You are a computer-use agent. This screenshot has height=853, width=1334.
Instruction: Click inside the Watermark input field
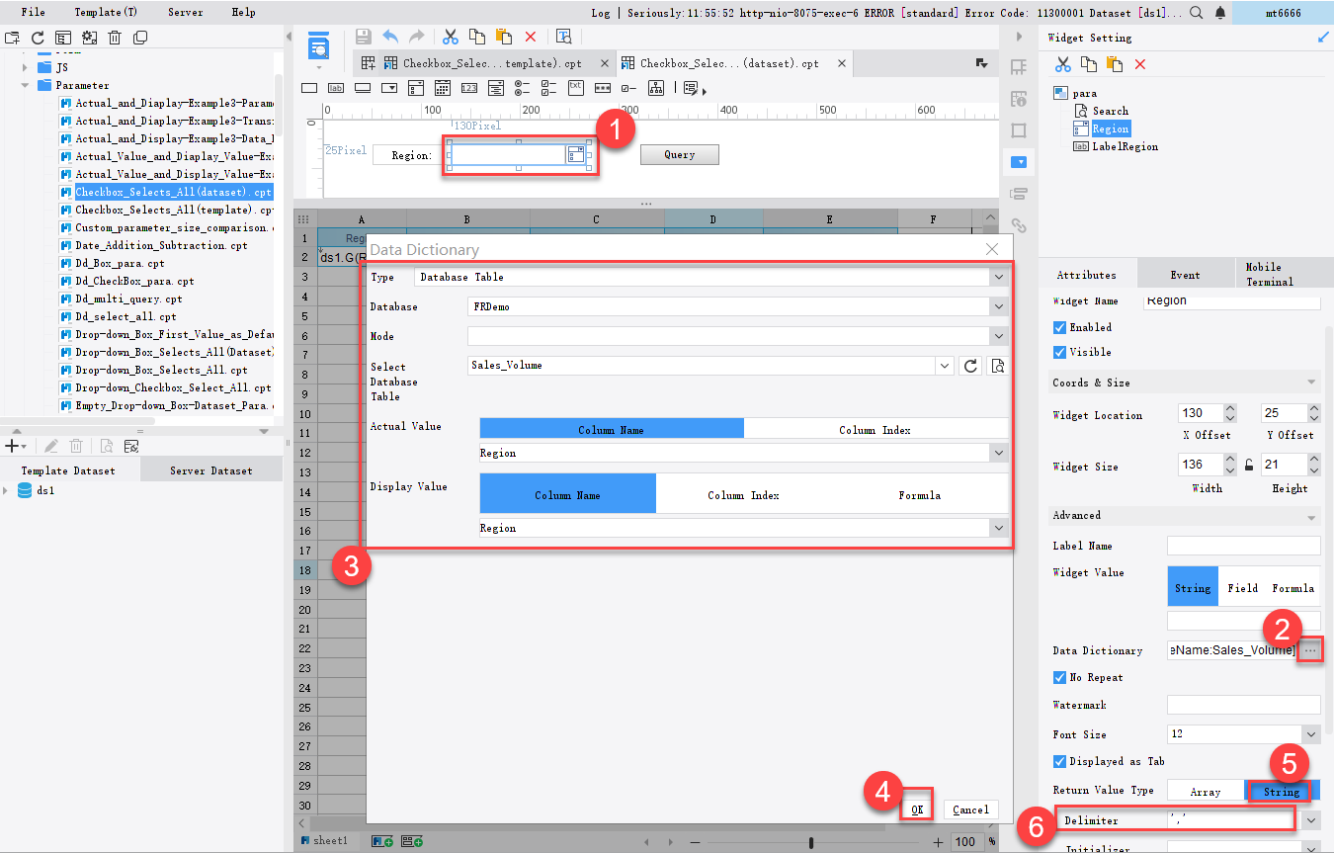[x=1243, y=706]
